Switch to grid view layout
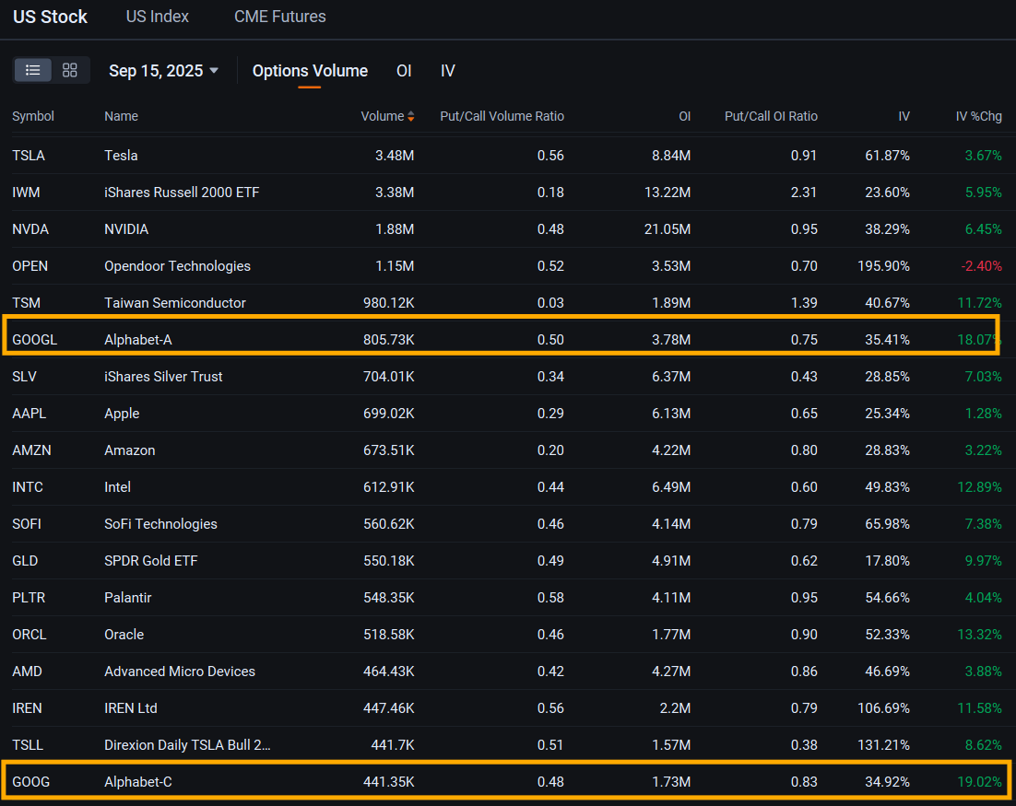 pos(69,70)
